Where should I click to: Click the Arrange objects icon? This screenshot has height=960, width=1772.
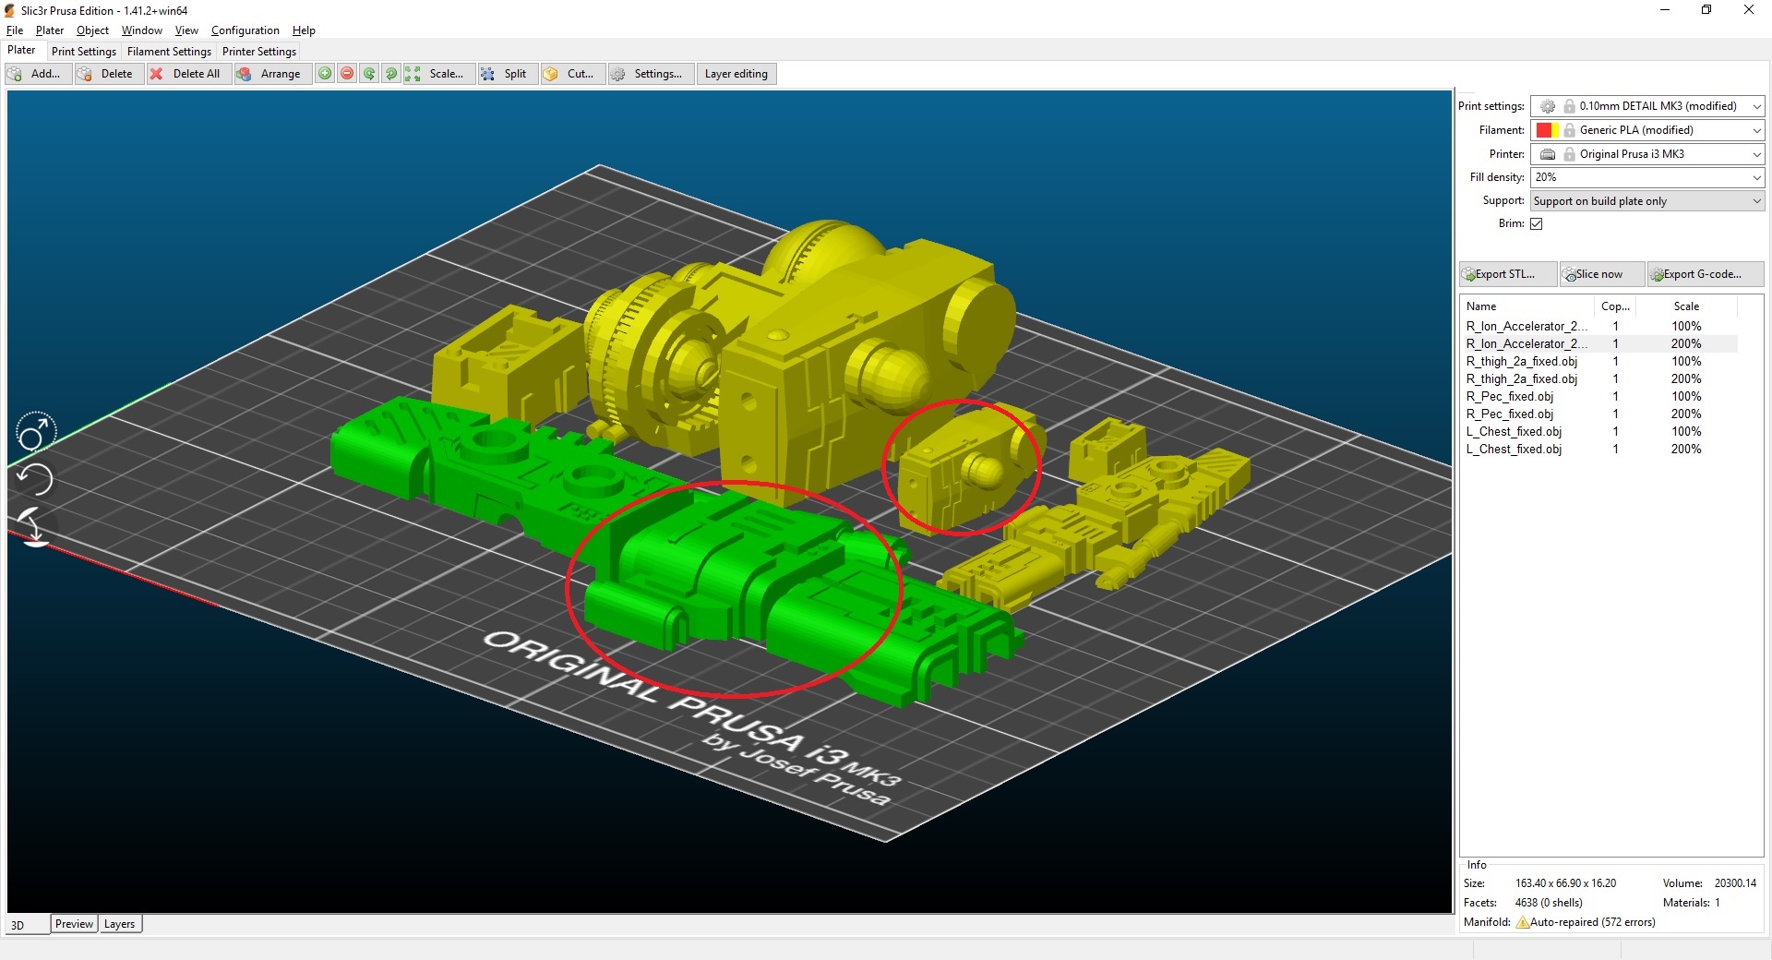tap(245, 74)
